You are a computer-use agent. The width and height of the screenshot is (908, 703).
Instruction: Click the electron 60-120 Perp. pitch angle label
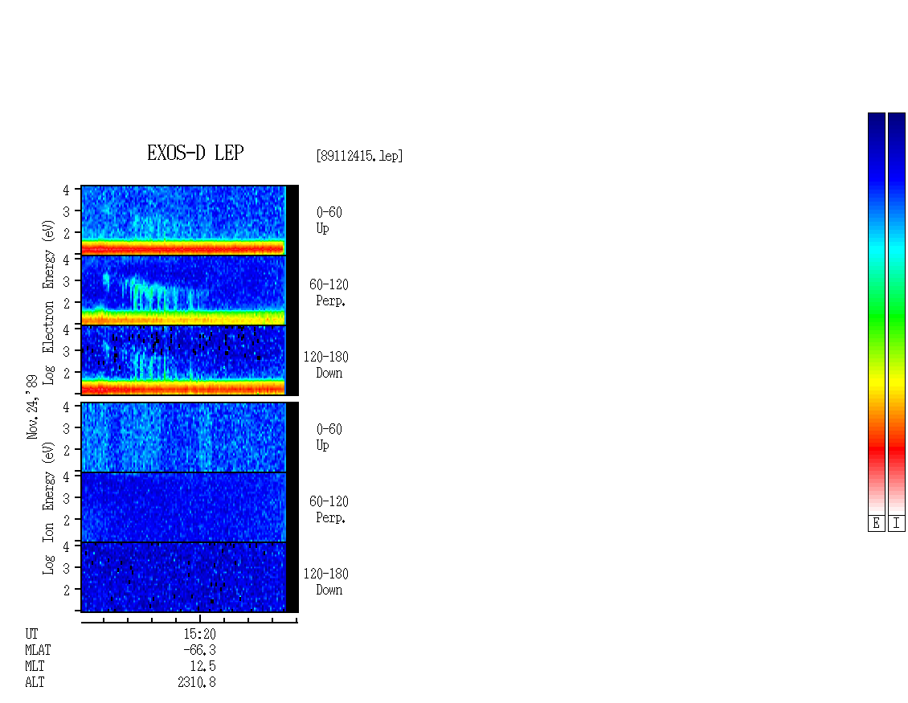[x=329, y=292]
